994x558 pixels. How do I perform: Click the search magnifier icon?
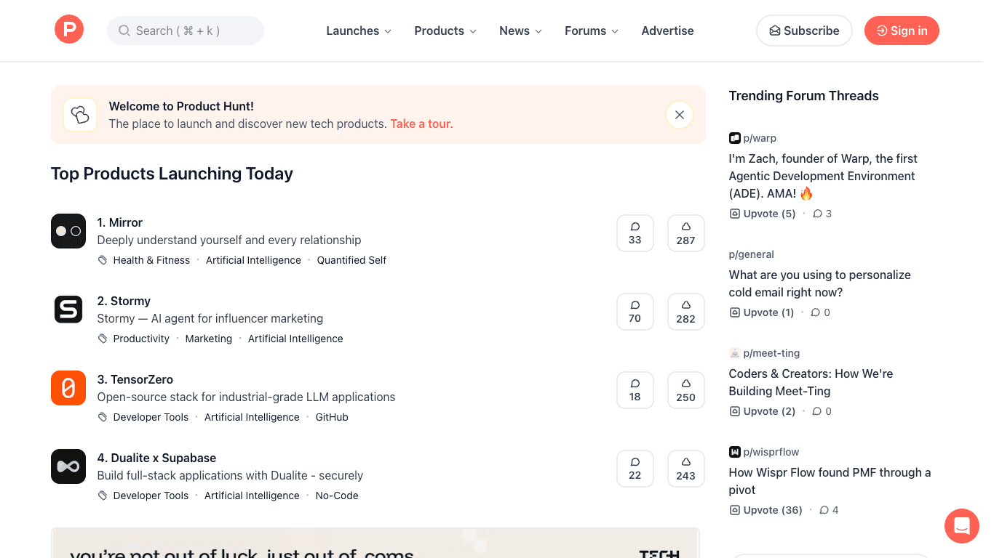click(124, 31)
